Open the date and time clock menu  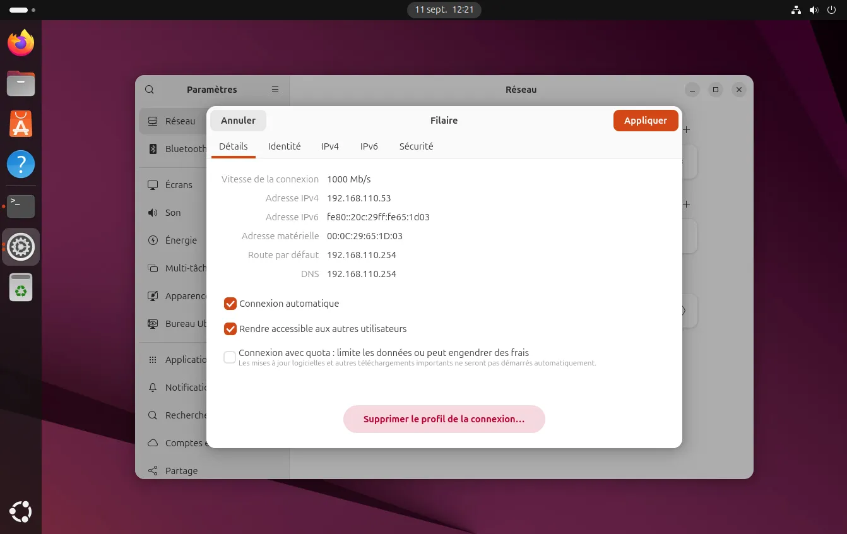pos(444,10)
